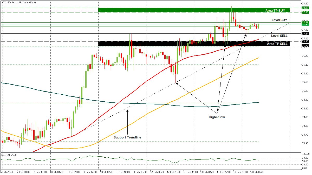This screenshot has height=175, width=312.
Task: Click the 7 Feb 16:00 time axis label
Action: 40,172
